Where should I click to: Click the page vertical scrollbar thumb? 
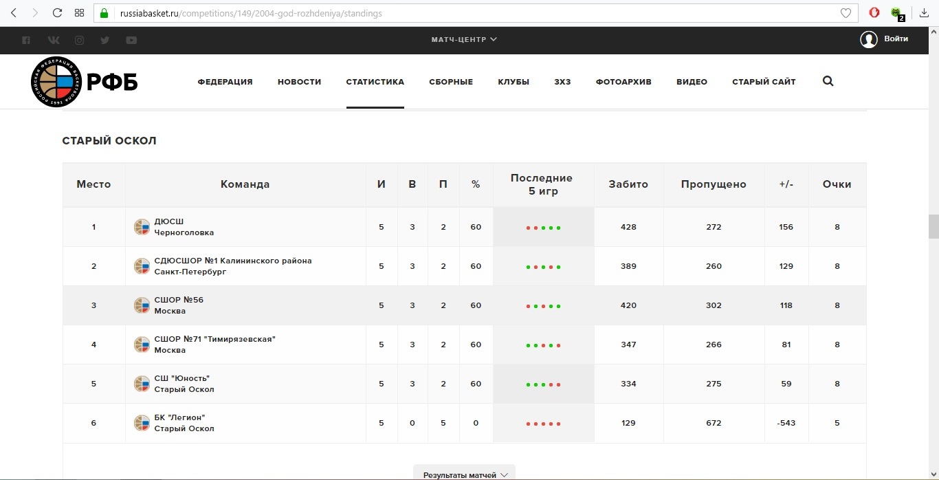(x=934, y=226)
